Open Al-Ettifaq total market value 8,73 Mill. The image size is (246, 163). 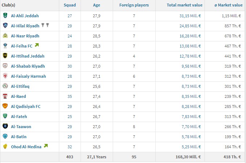point(191,86)
